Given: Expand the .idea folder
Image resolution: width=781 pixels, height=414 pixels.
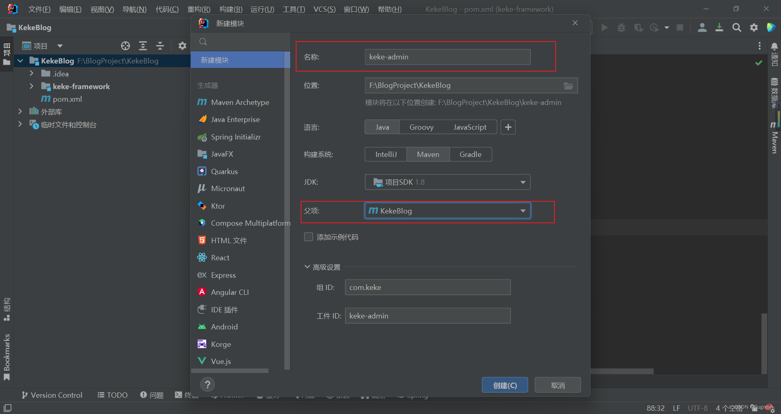Looking at the screenshot, I should click(31, 74).
